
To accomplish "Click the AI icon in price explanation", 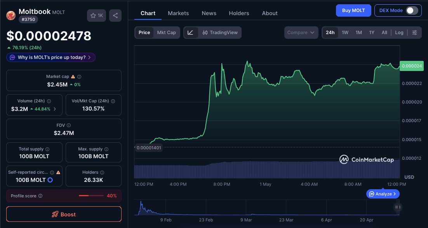I will (12, 57).
